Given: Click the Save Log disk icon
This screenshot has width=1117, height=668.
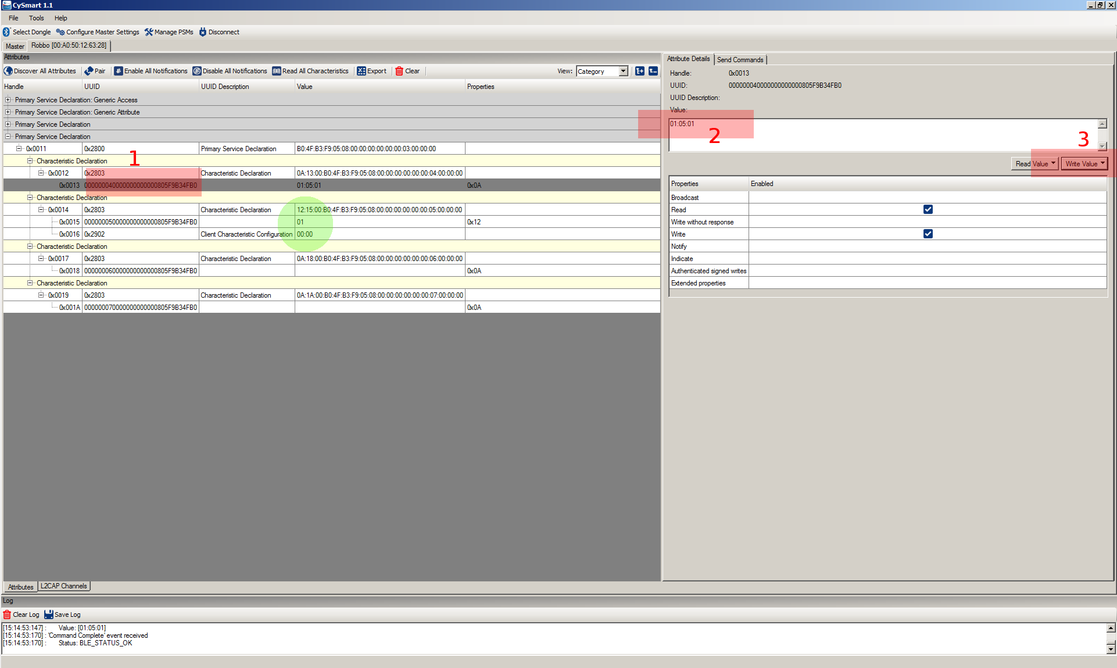Looking at the screenshot, I should click(49, 615).
